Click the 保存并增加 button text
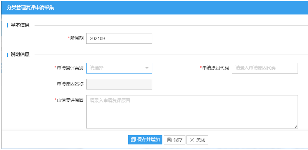The width and height of the screenshot is (308, 150). coord(149,140)
